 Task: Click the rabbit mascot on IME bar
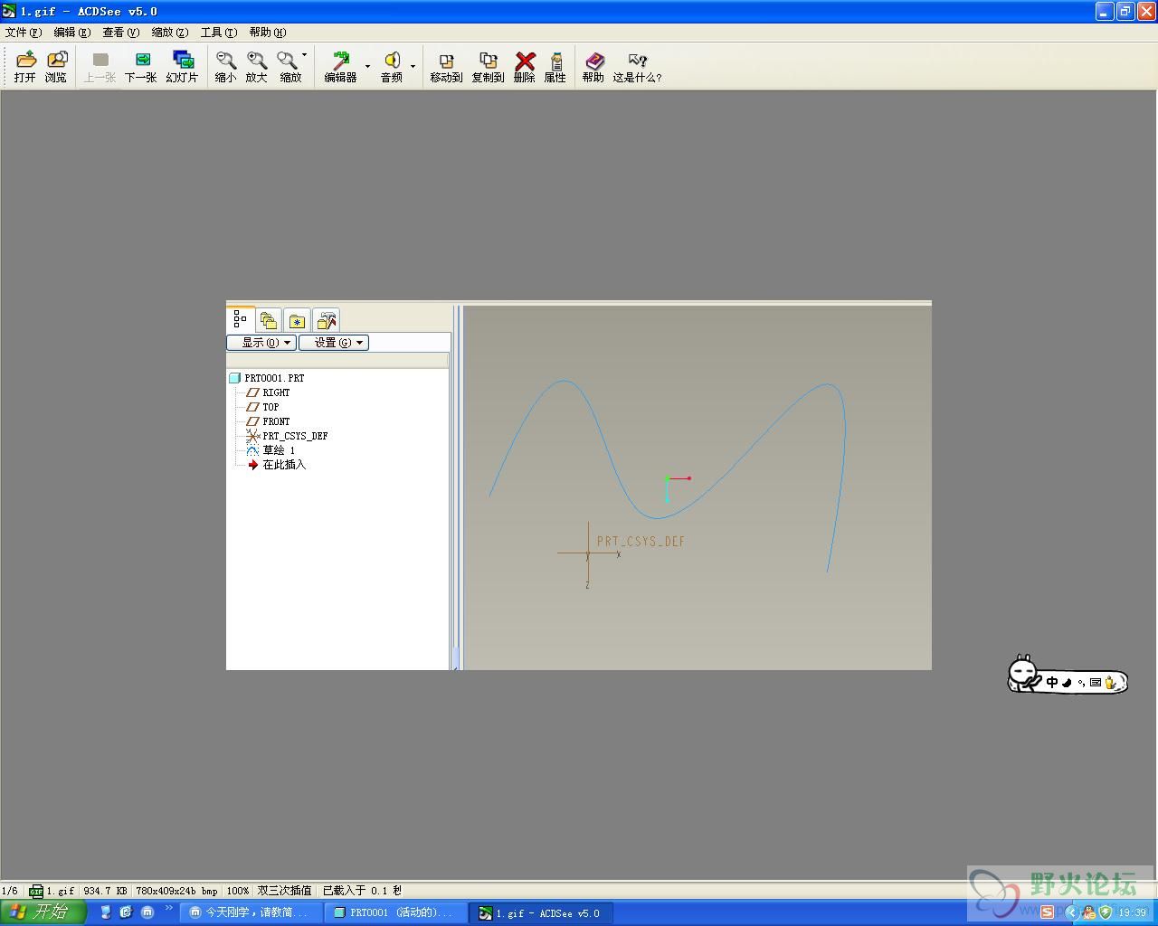click(1024, 674)
